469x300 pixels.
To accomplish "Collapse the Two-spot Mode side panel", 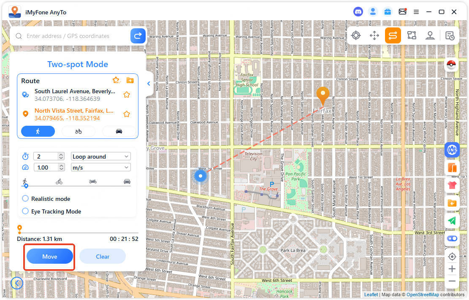I will click(149, 84).
